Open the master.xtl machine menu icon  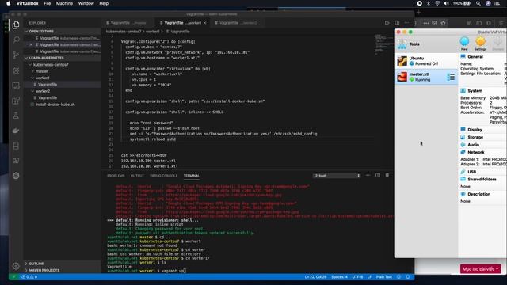point(451,77)
